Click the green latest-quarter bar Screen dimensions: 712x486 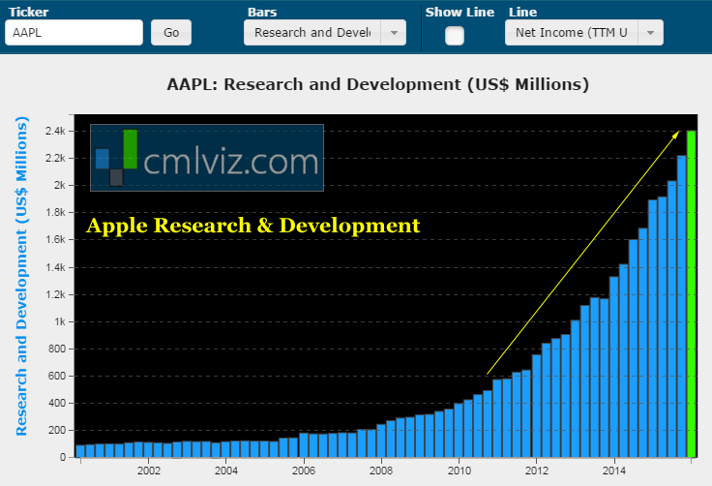click(691, 293)
